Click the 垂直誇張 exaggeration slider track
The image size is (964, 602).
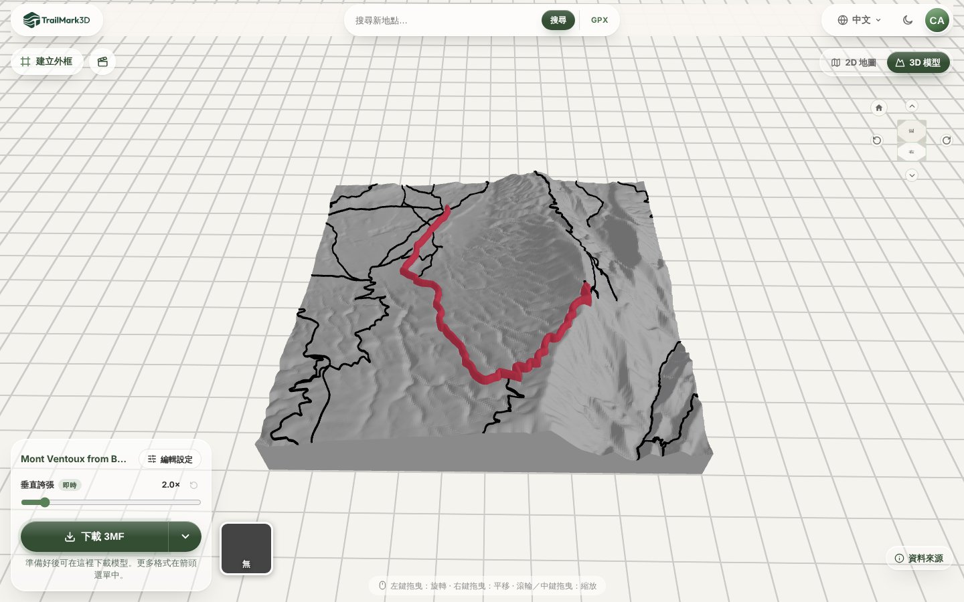[111, 502]
